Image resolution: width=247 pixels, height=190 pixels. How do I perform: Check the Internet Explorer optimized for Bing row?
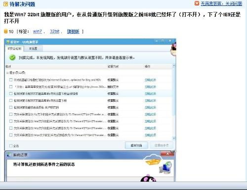point(11,80)
